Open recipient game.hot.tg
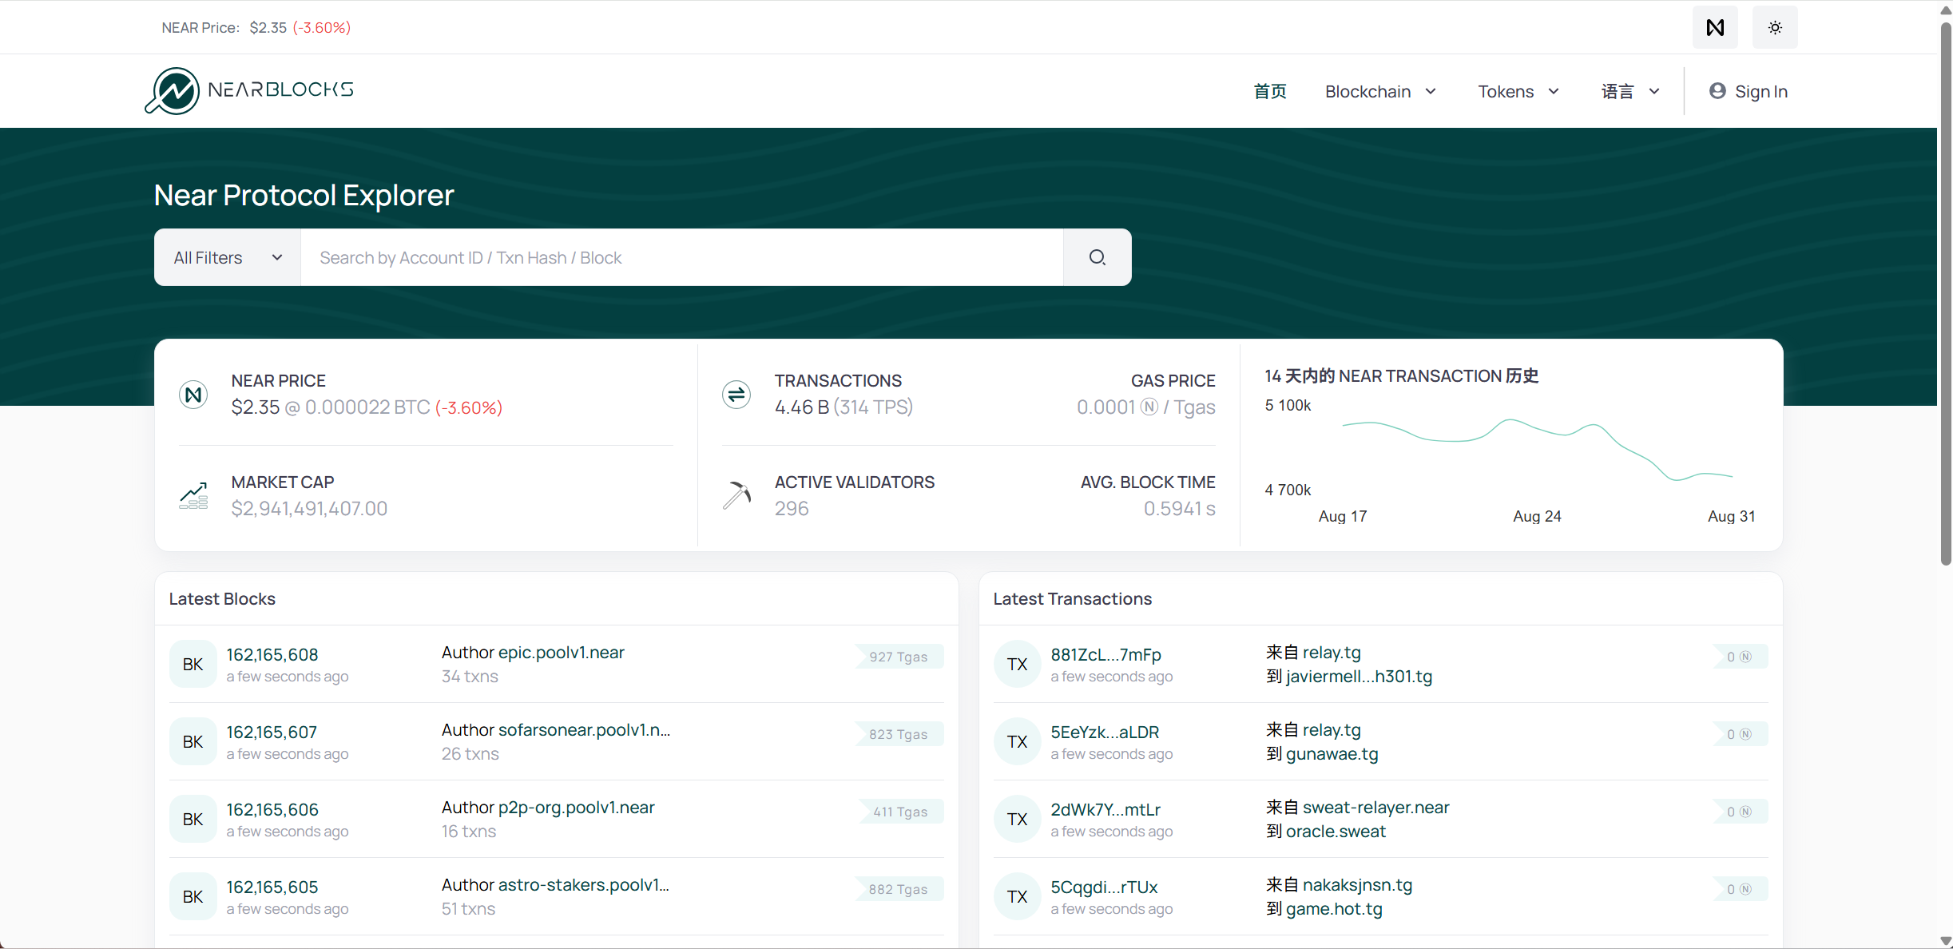This screenshot has height=949, width=1953. (1334, 908)
